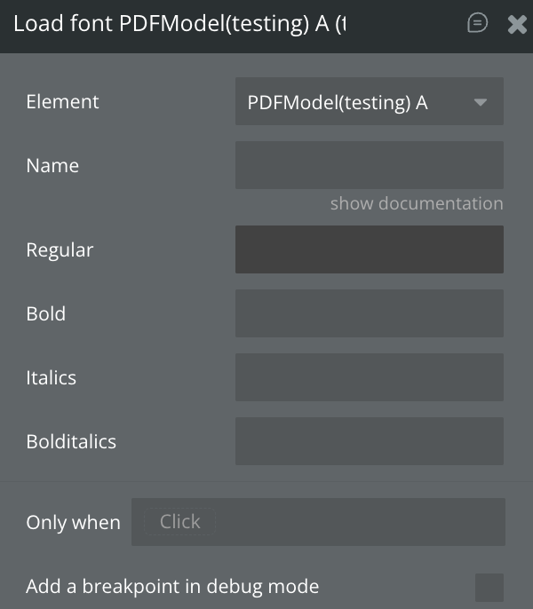Click the Load font dialog title
533x609 pixels.
click(178, 24)
